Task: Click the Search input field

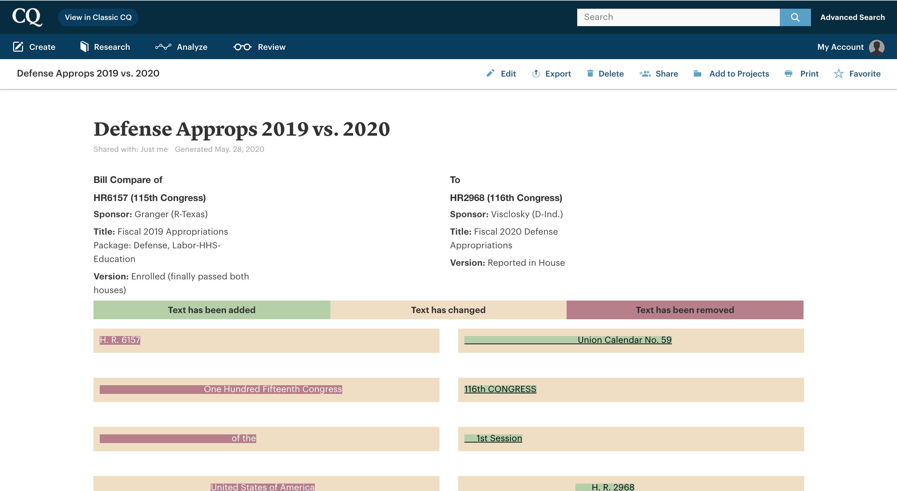Action: tap(678, 17)
